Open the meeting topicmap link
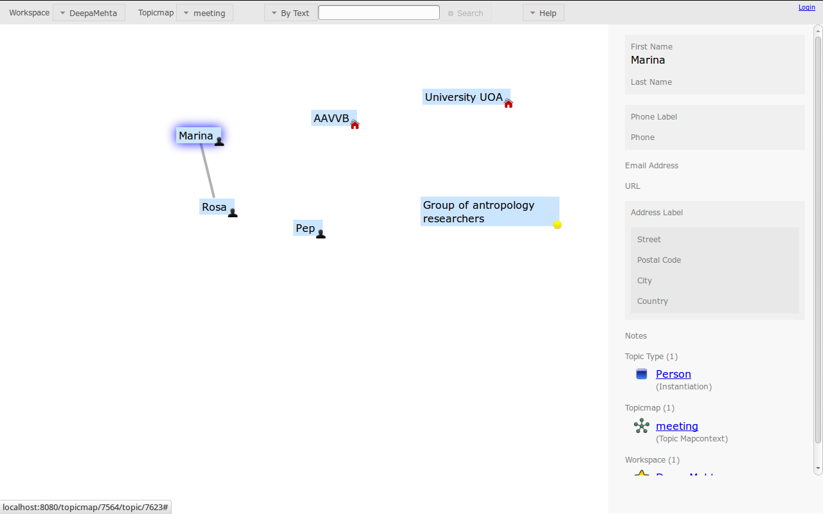823x514 pixels. pyautogui.click(x=677, y=426)
